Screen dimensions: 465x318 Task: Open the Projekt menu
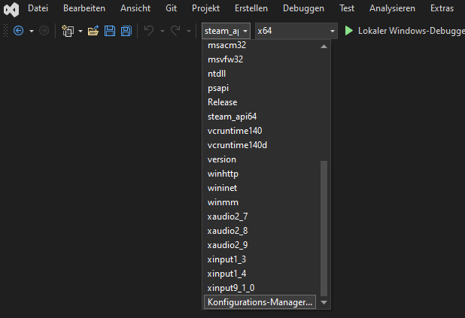click(x=205, y=9)
